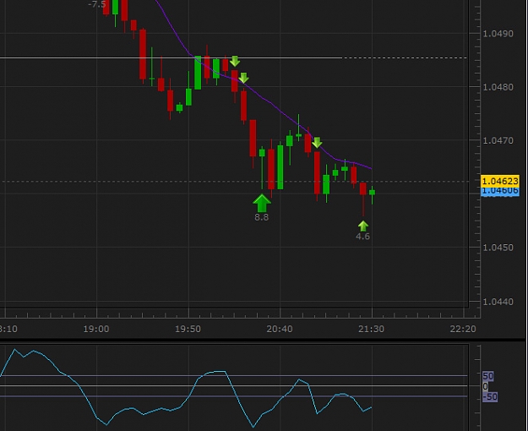This screenshot has height=431, width=528.
Task: Click the large green buy arrow labeled 8.8
Action: pos(262,203)
